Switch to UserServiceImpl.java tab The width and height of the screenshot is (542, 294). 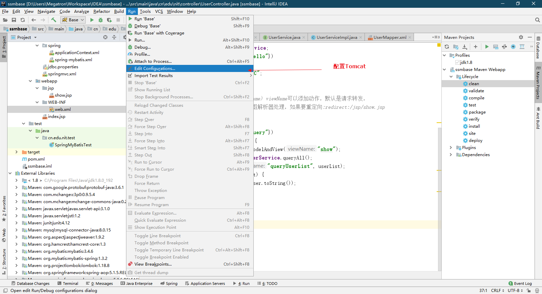pyautogui.click(x=337, y=38)
